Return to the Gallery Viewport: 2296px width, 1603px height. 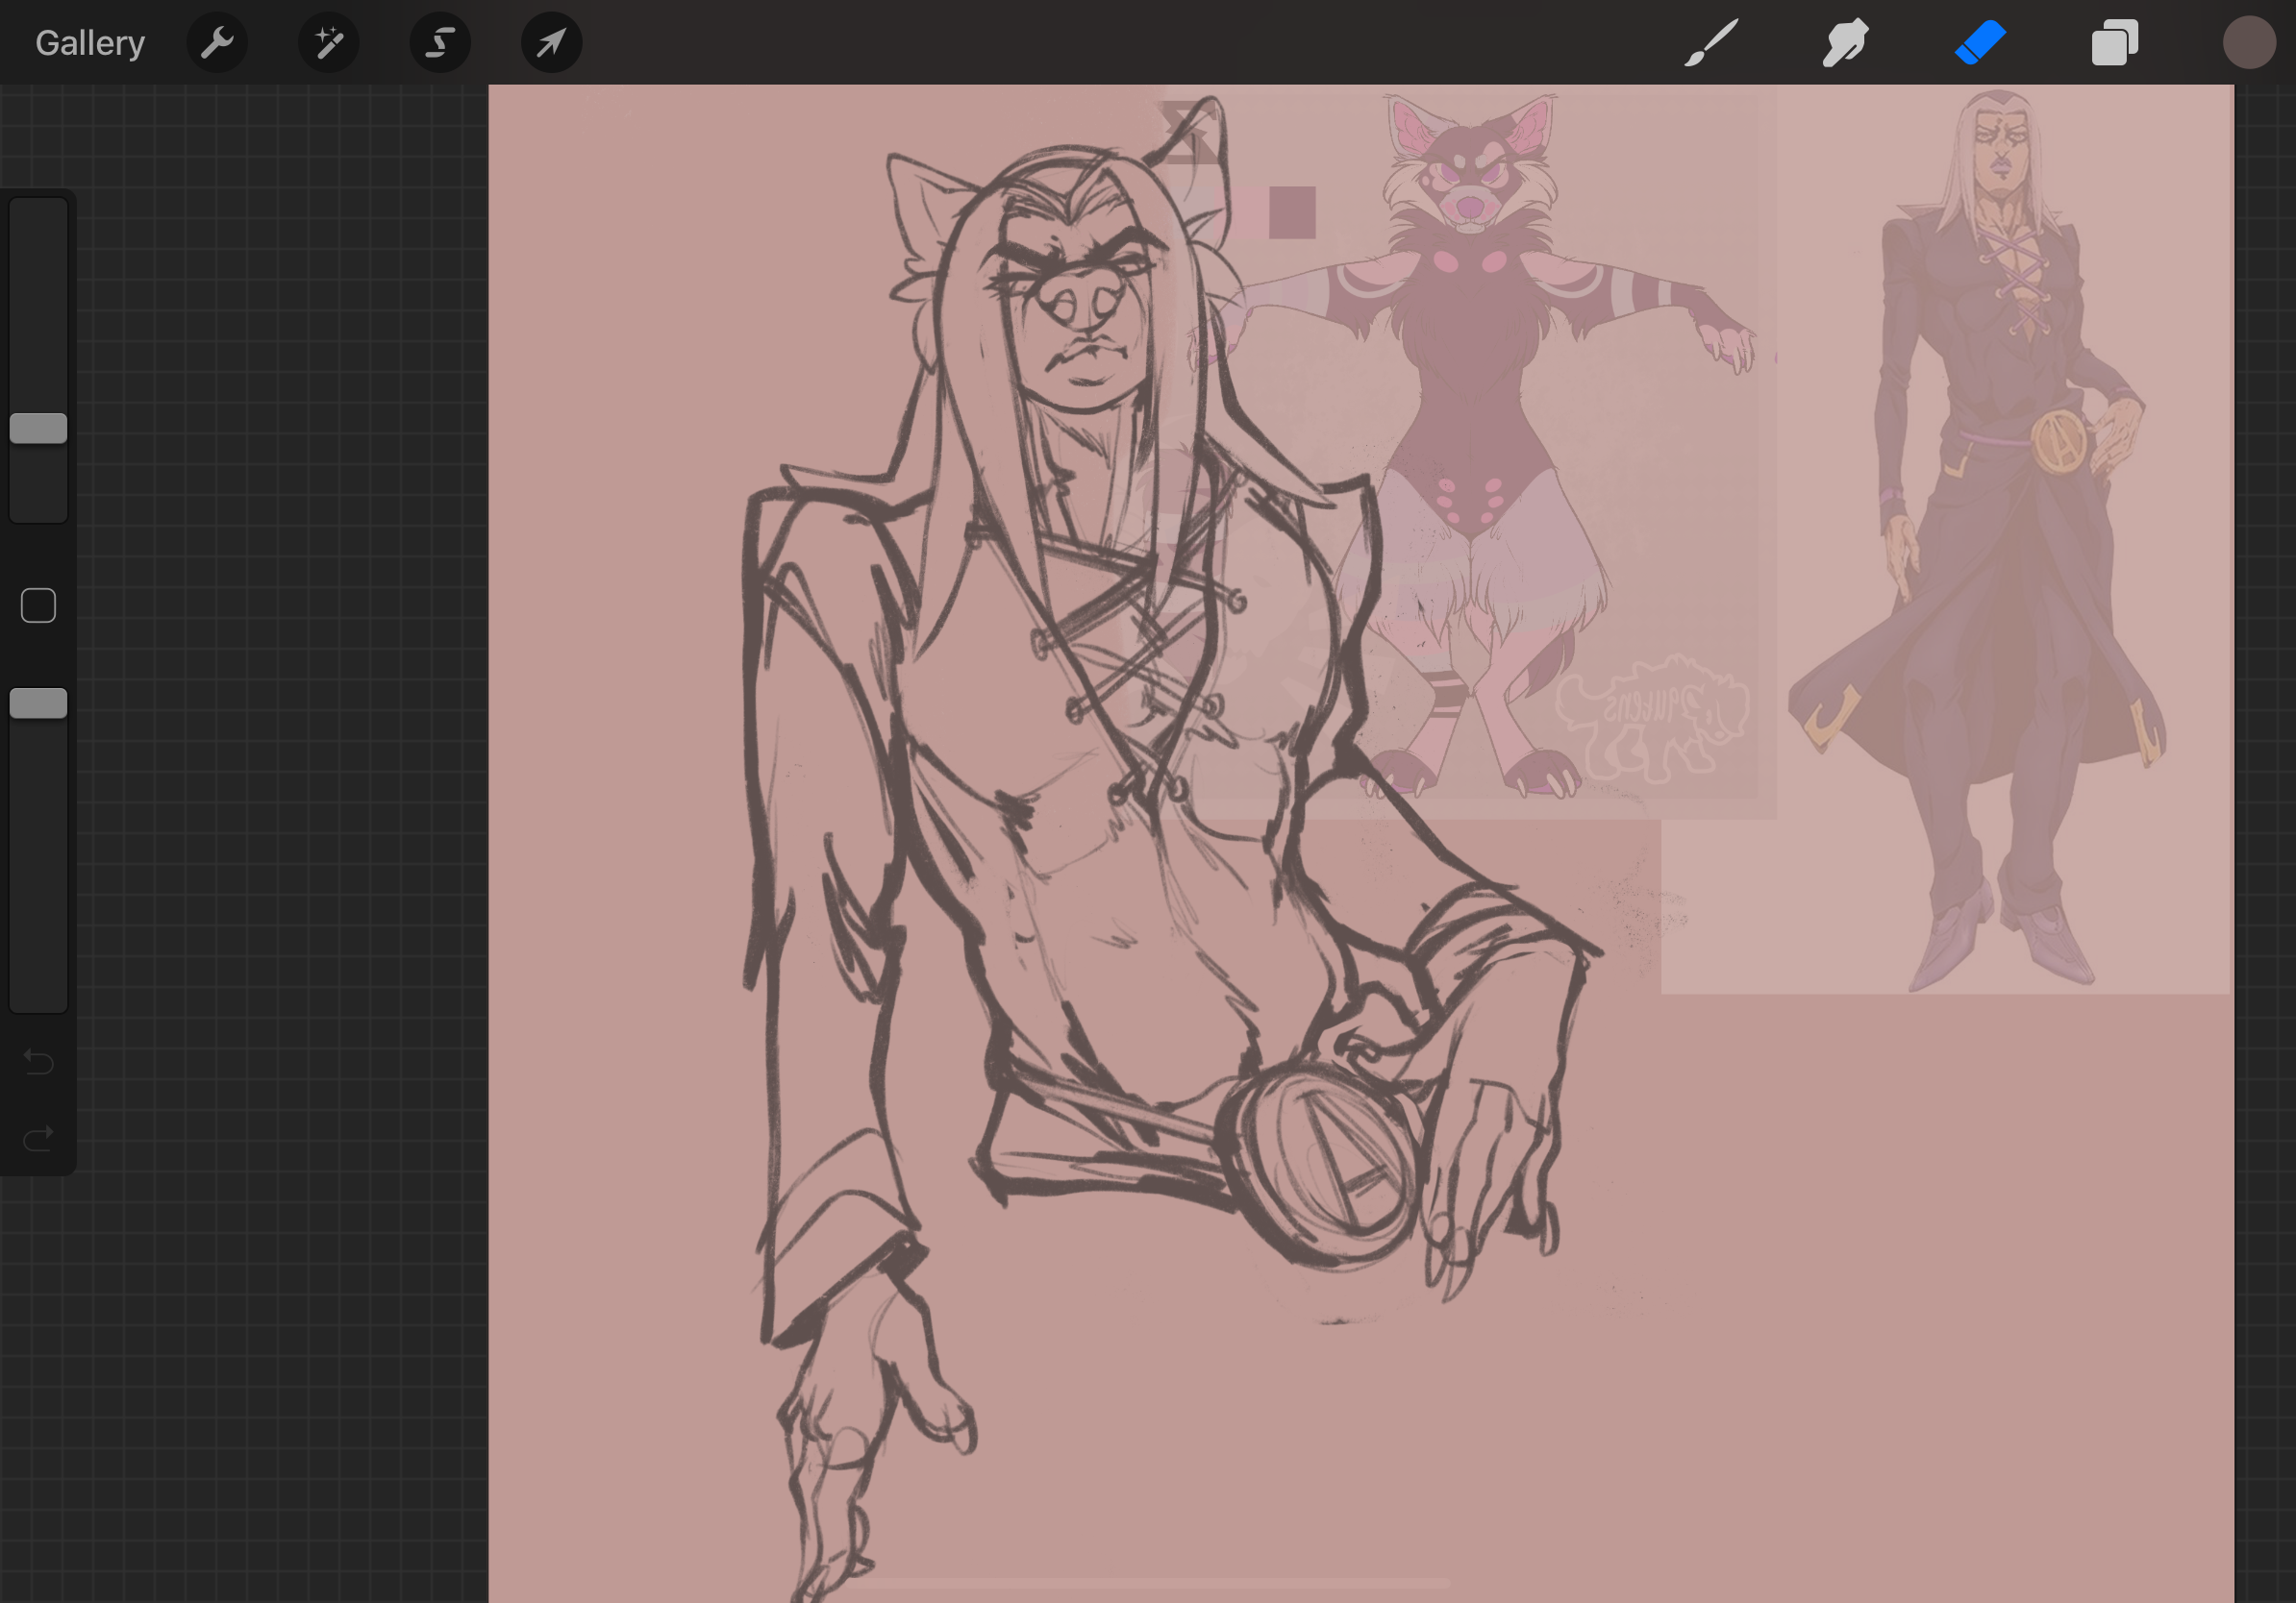90,43
